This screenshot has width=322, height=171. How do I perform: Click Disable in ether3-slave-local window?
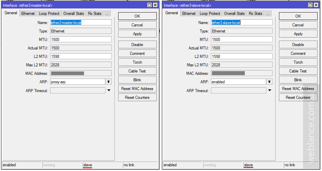click(298, 45)
